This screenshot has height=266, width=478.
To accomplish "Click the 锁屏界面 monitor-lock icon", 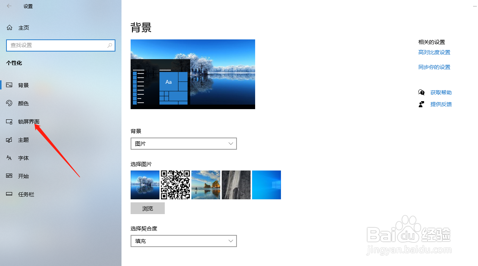I will (x=9, y=122).
